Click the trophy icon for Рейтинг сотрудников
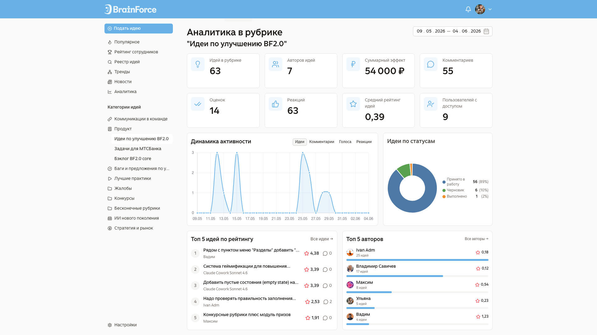Image resolution: width=597 pixels, height=335 pixels. tap(110, 52)
